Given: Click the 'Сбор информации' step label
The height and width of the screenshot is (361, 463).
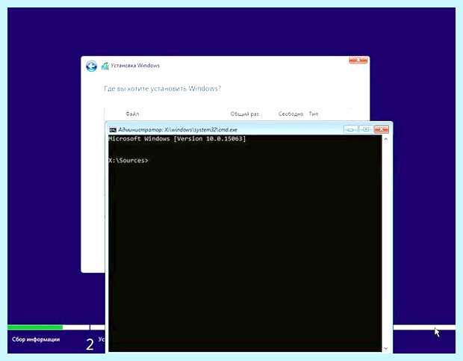Looking at the screenshot, I should (36, 339).
